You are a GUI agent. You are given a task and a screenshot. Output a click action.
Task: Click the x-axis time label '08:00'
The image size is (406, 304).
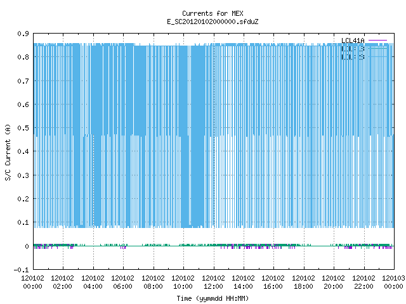(x=153, y=286)
